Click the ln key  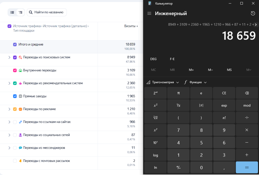pyautogui.click(x=156, y=167)
